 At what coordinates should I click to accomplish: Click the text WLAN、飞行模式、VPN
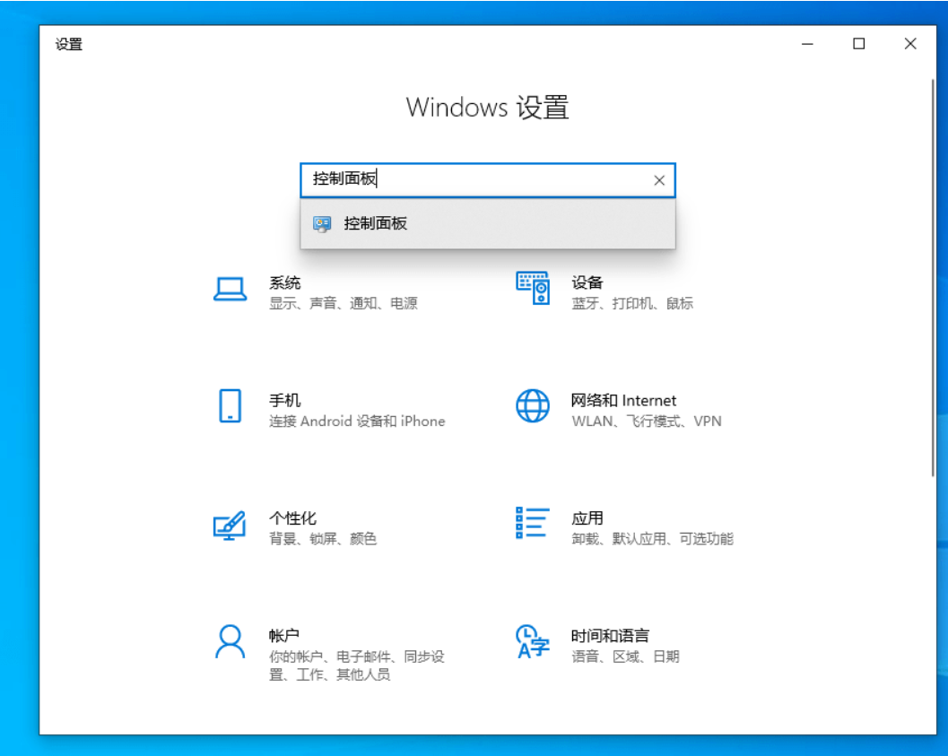647,421
